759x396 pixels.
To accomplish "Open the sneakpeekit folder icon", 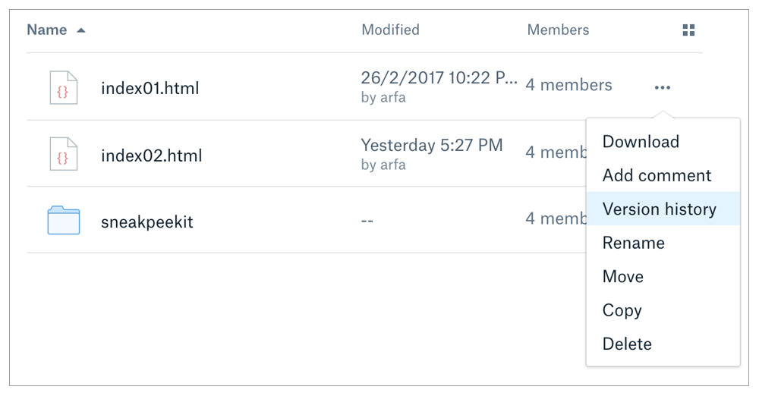I will 64,220.
